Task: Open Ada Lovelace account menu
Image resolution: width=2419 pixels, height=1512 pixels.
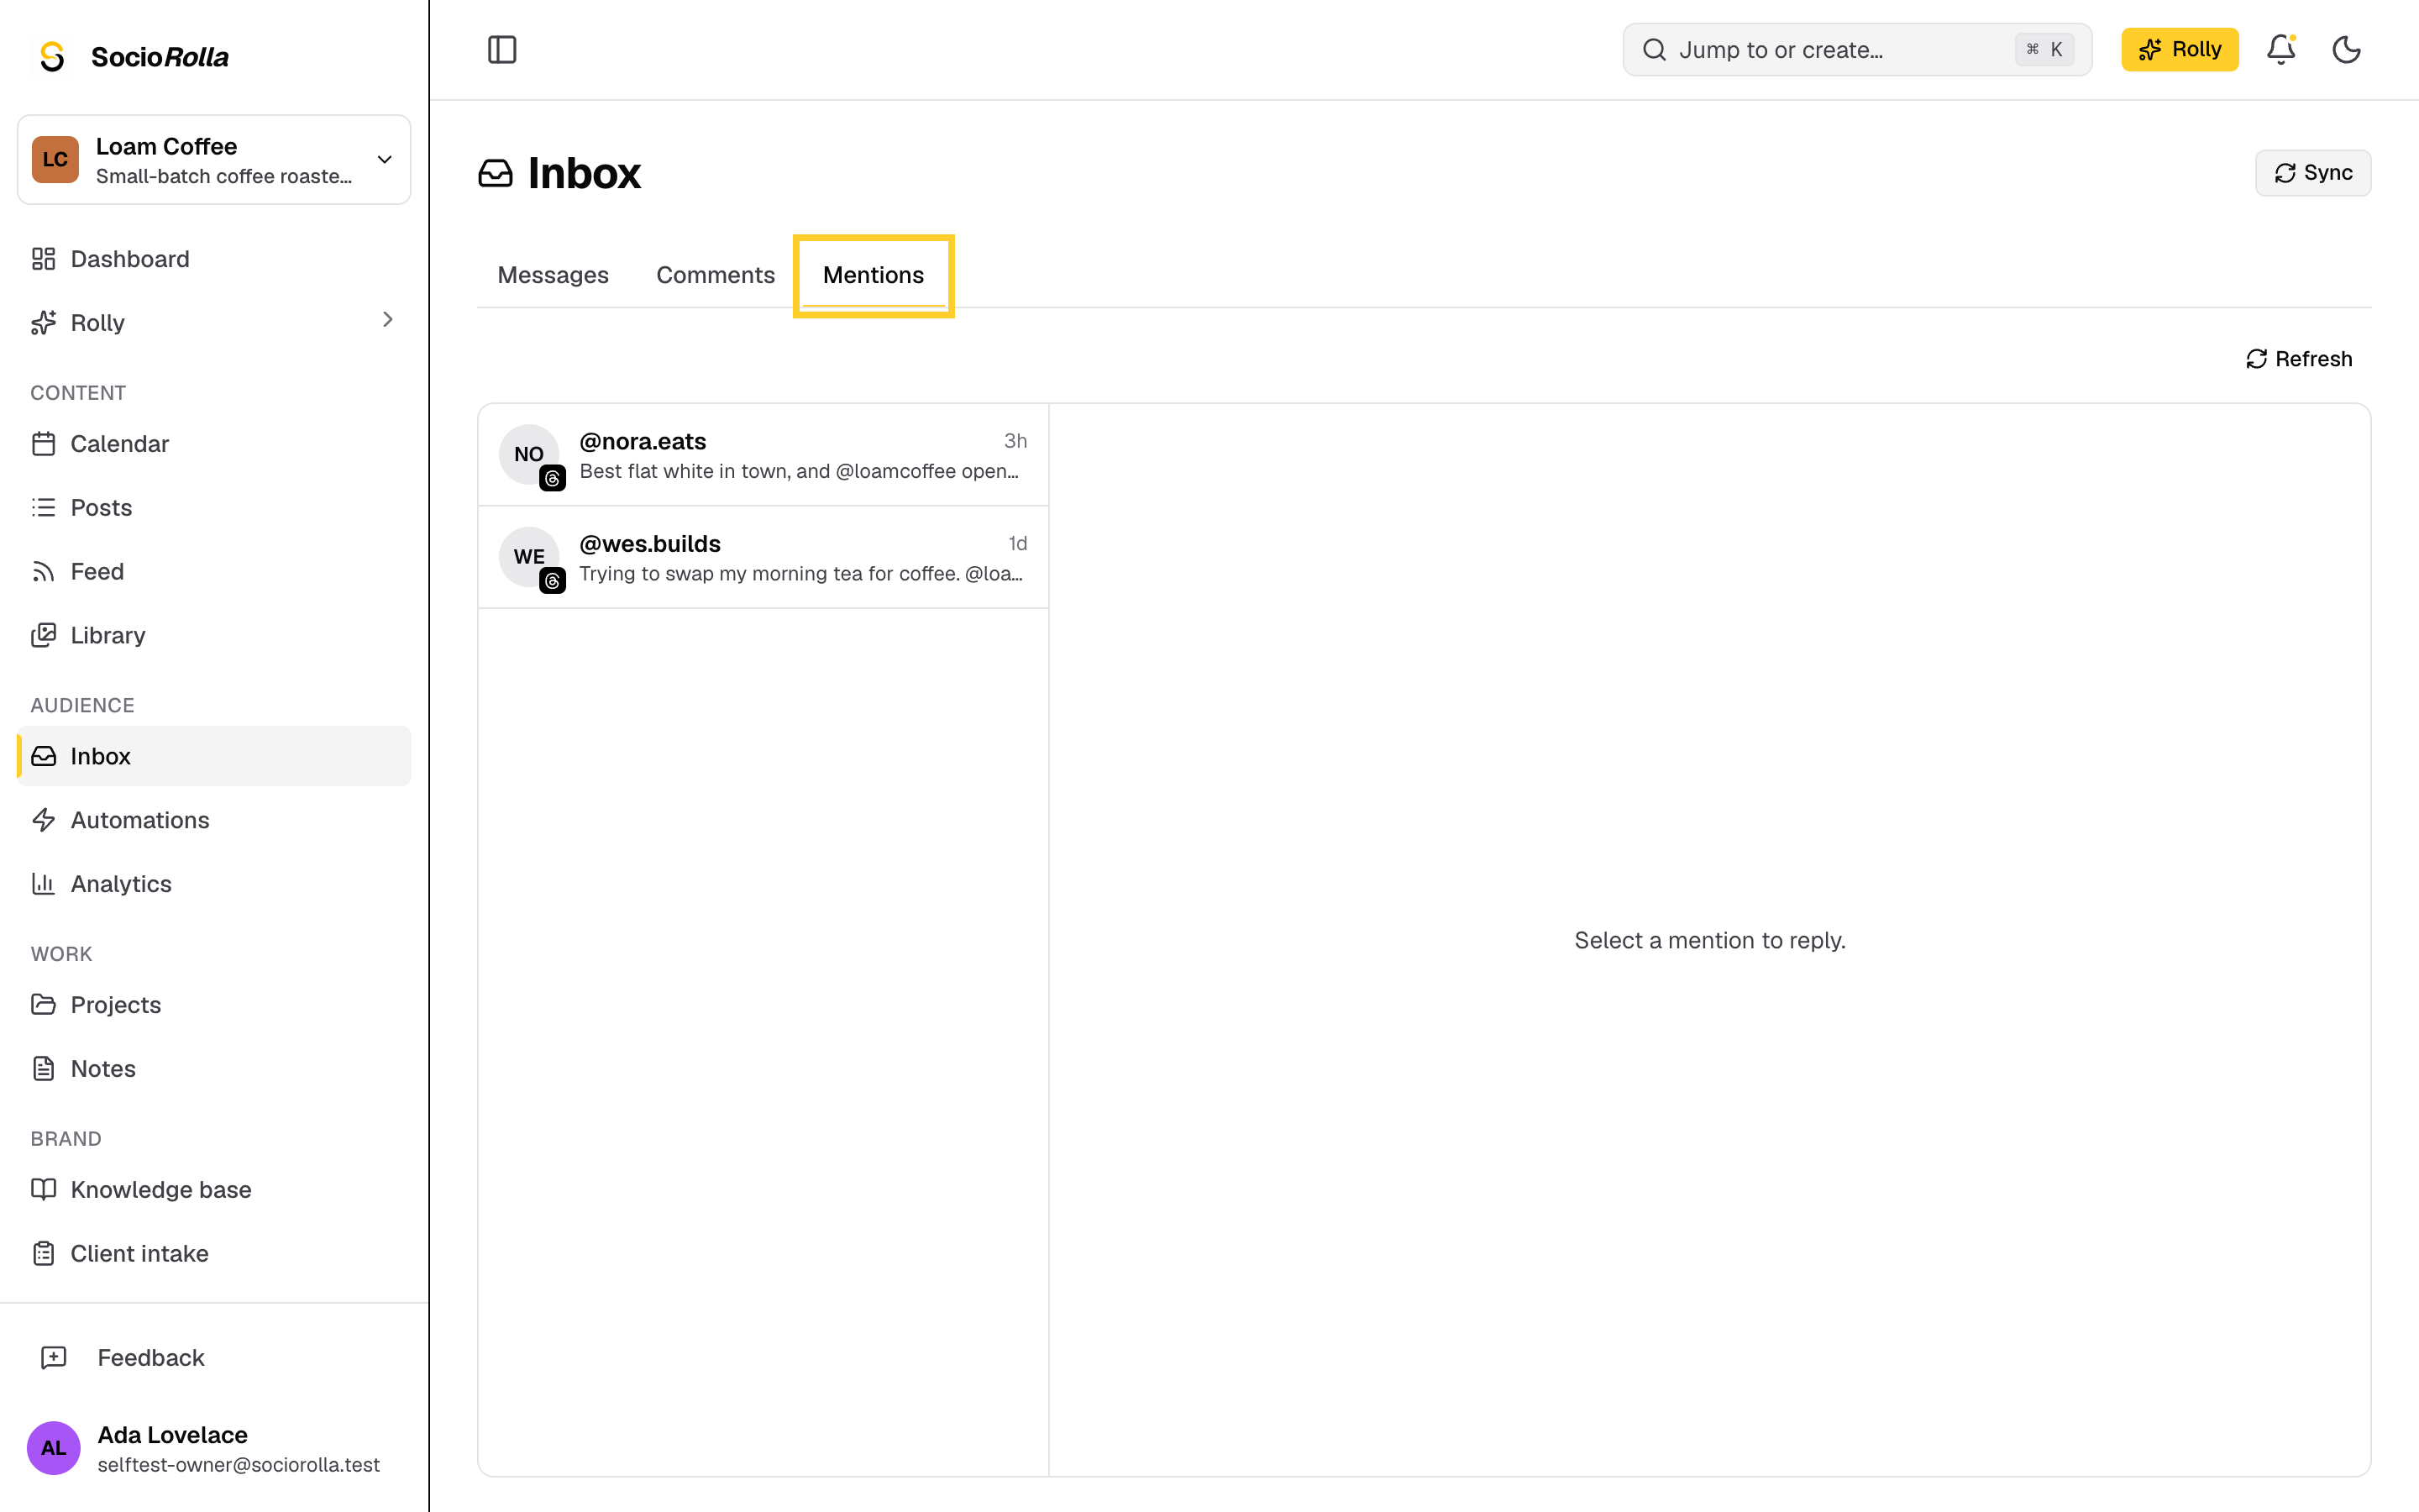Action: click(214, 1448)
